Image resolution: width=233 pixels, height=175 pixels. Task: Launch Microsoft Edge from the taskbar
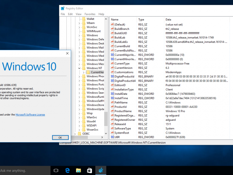click(x=67, y=171)
